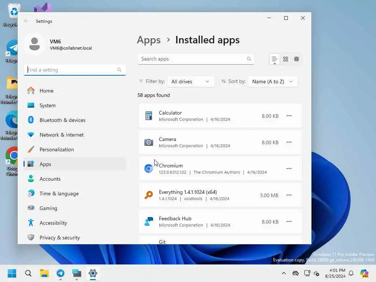The height and width of the screenshot is (282, 376).
Task: Click the '58 apps found' text
Action: tap(153, 95)
